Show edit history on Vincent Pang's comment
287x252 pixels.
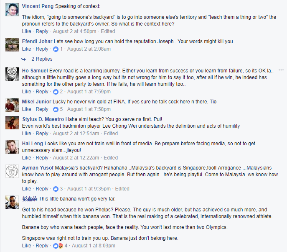108,31
